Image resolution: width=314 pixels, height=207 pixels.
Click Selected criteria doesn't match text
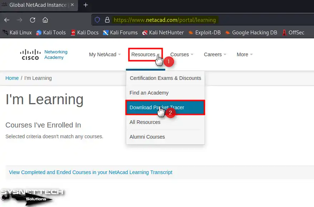pyautogui.click(x=54, y=136)
